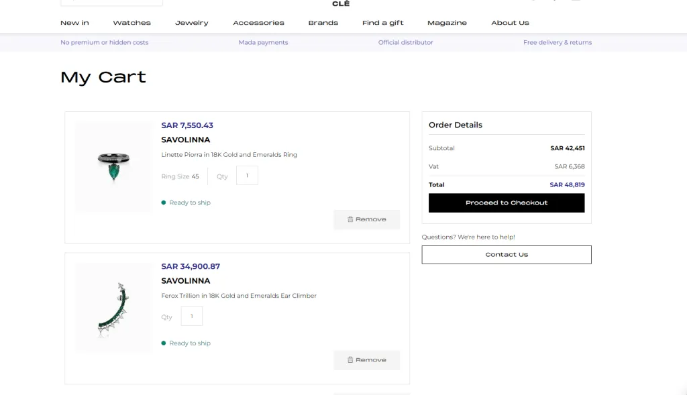687x395 pixels.
Task: Open the New in menu
Action: [x=74, y=23]
